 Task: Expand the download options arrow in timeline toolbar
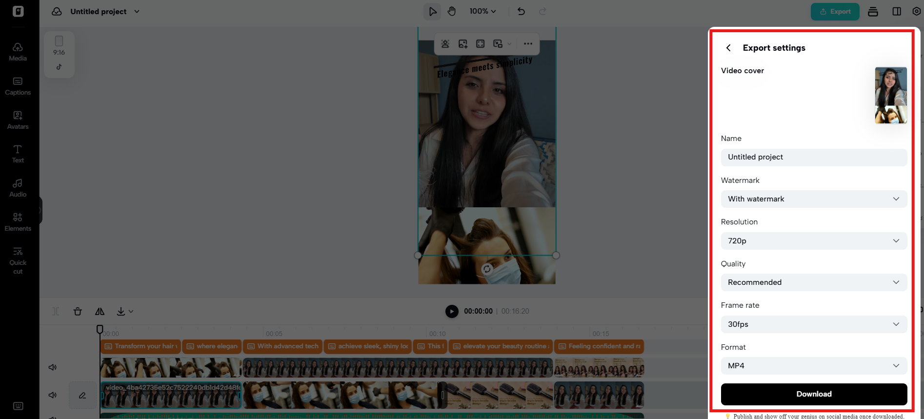pos(131,311)
